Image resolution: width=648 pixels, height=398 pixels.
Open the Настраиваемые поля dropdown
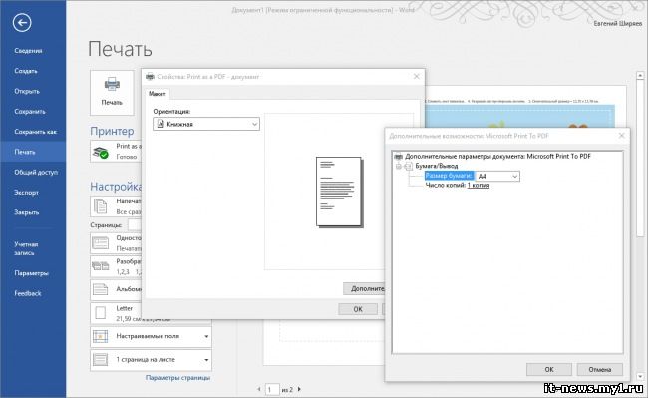tap(151, 336)
